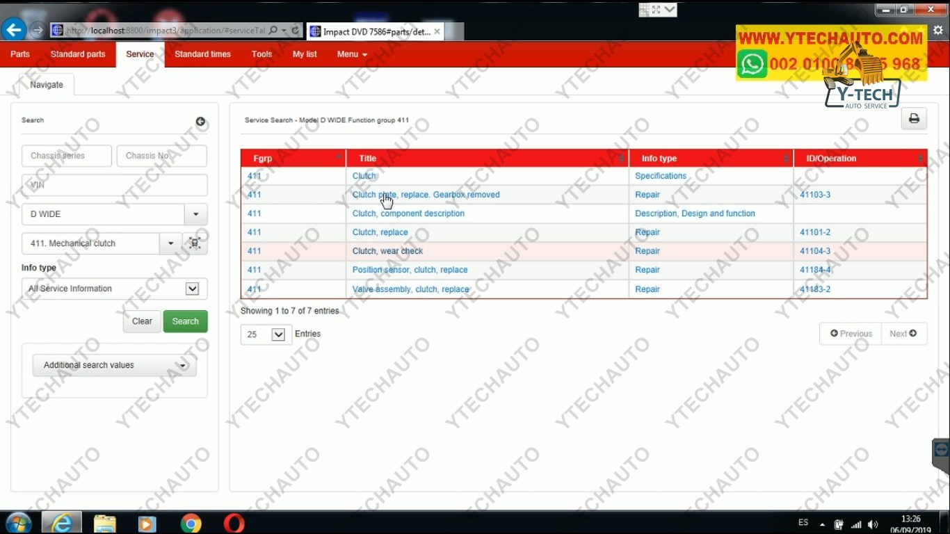The width and height of the screenshot is (950, 534).
Task: Expand the D WIDE model dropdown
Action: [195, 214]
